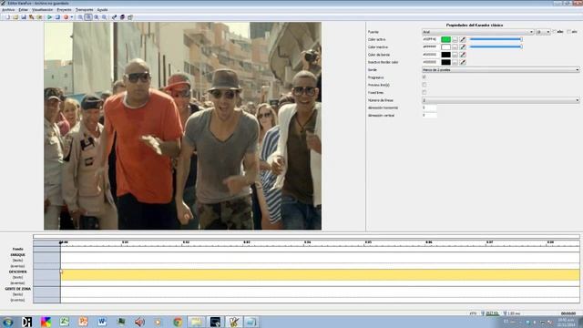Click the white Color inactivo swatch
Screen dimensions: 583x328
coord(445,46)
